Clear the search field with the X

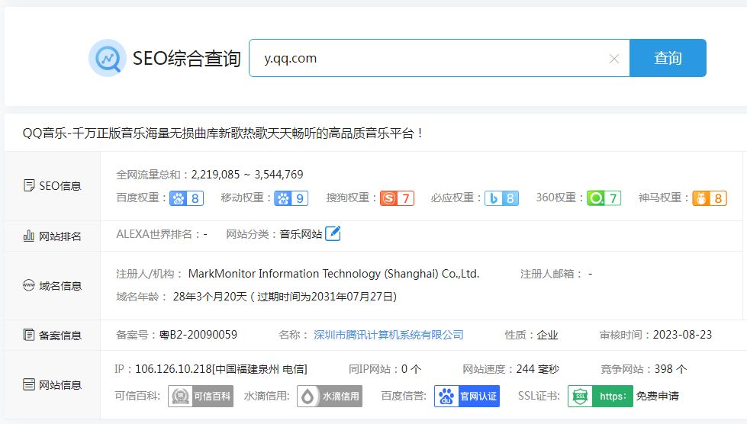click(x=614, y=59)
